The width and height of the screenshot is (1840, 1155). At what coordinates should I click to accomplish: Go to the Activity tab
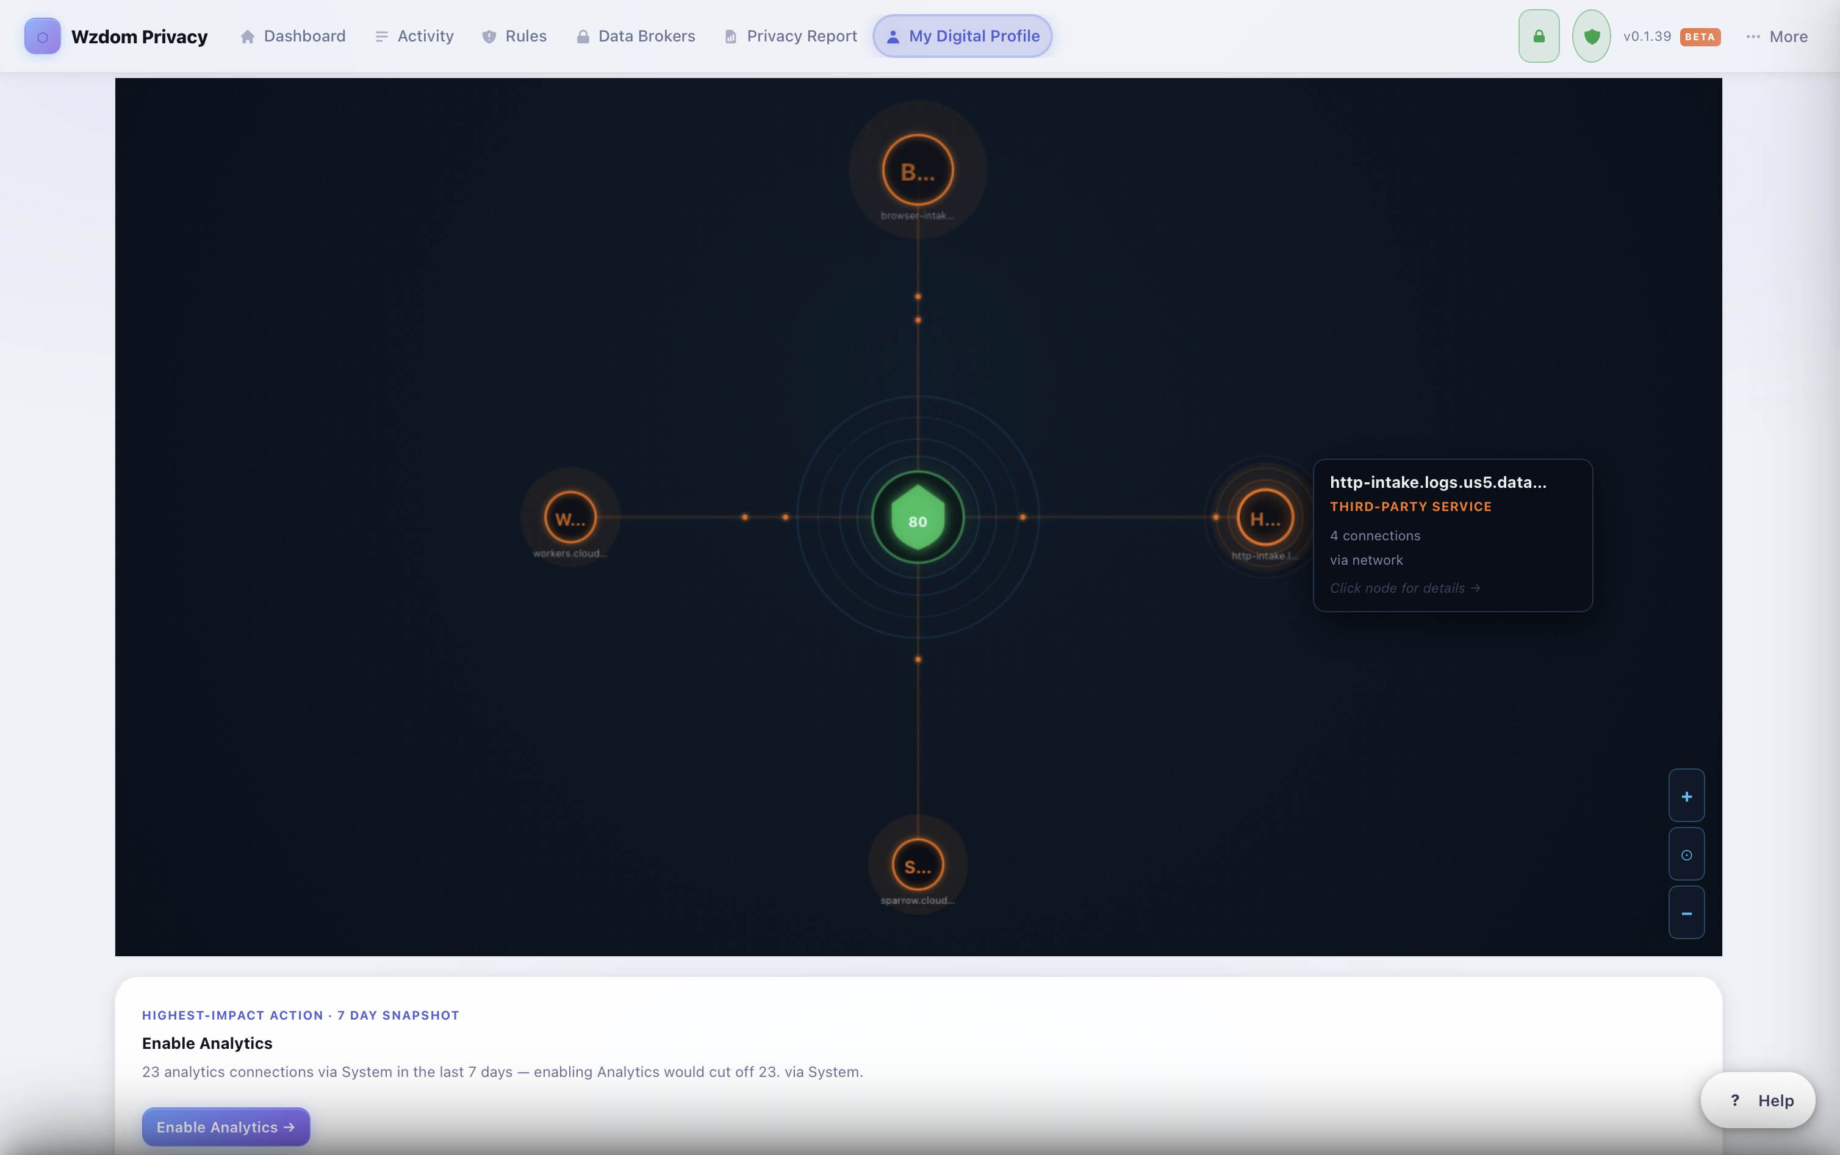tap(414, 36)
